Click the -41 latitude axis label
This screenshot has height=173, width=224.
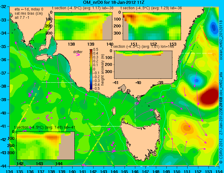(x=3, y=126)
